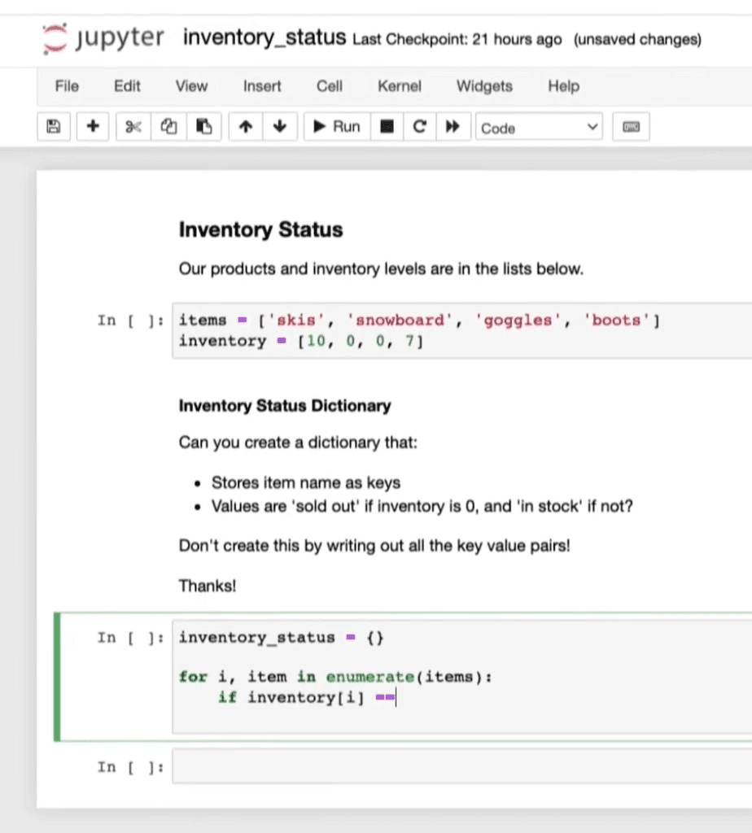This screenshot has height=833, width=752.
Task: Move the selected cell down
Action: pos(279,126)
